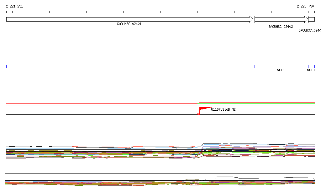321x191 pixels.
Task: Click the mtlD gene name label
Action: [311, 70]
